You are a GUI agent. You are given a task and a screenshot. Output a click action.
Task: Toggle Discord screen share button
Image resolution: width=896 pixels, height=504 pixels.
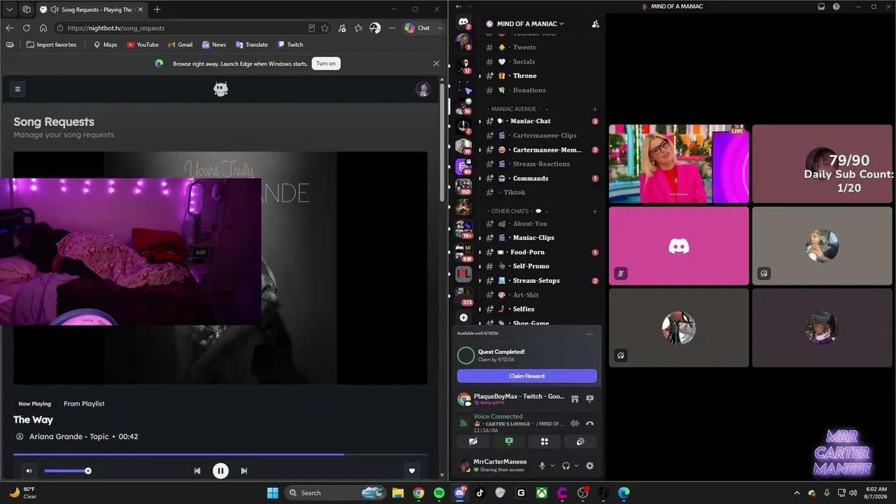click(509, 442)
